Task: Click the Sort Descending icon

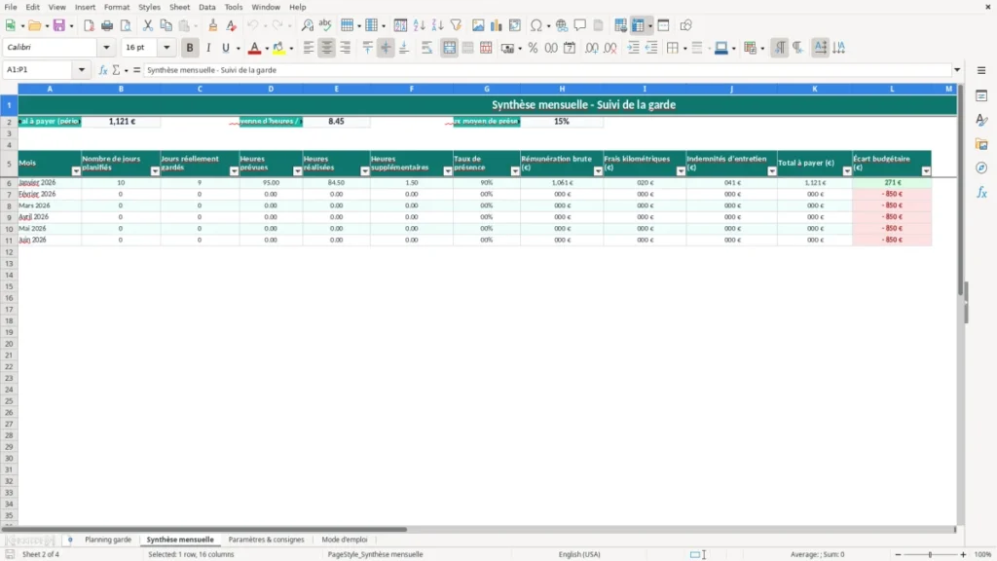Action: point(437,25)
